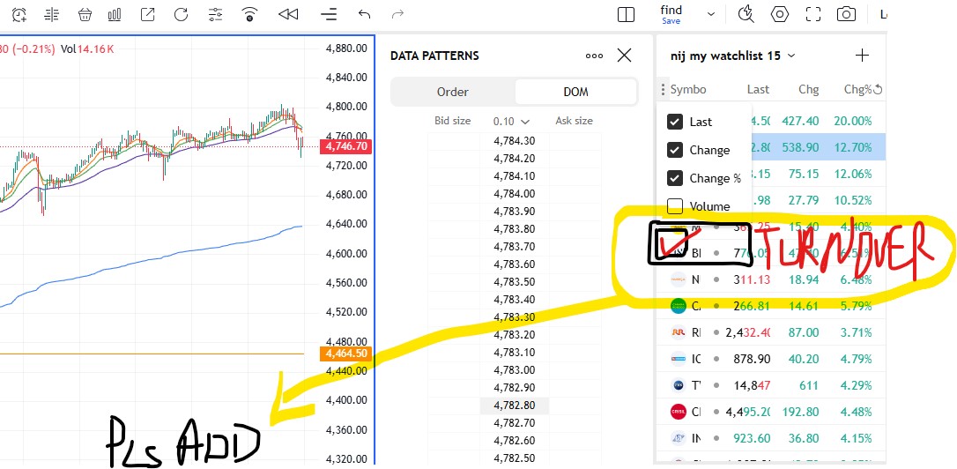Add symbol with plus button
This screenshot has height=469, width=957.
pos(862,56)
